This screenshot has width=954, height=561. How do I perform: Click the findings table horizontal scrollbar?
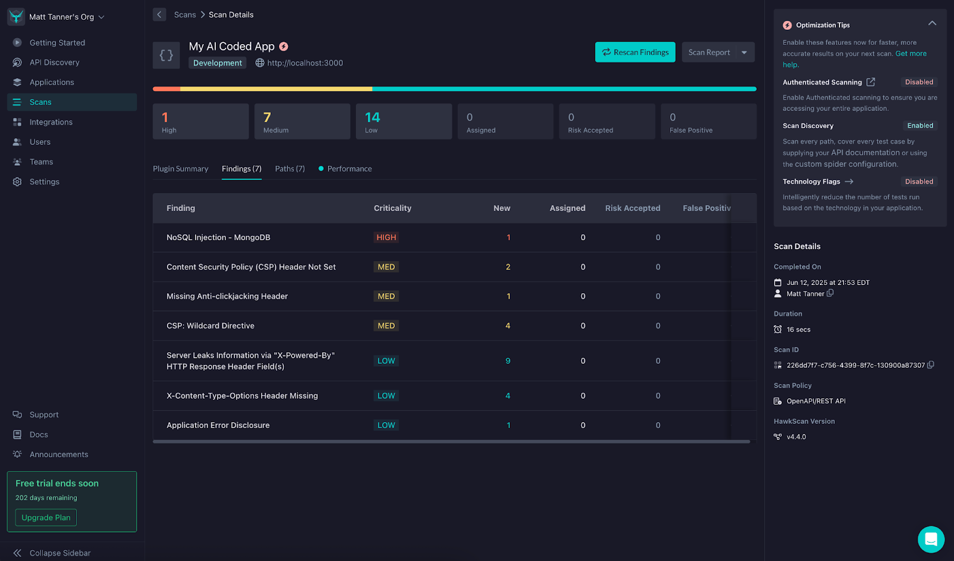pos(451,442)
